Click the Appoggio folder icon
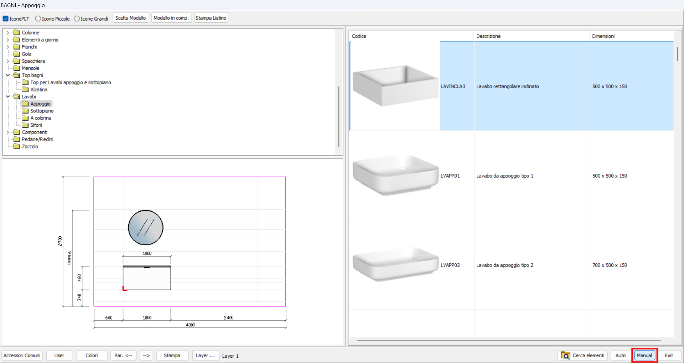 point(25,104)
